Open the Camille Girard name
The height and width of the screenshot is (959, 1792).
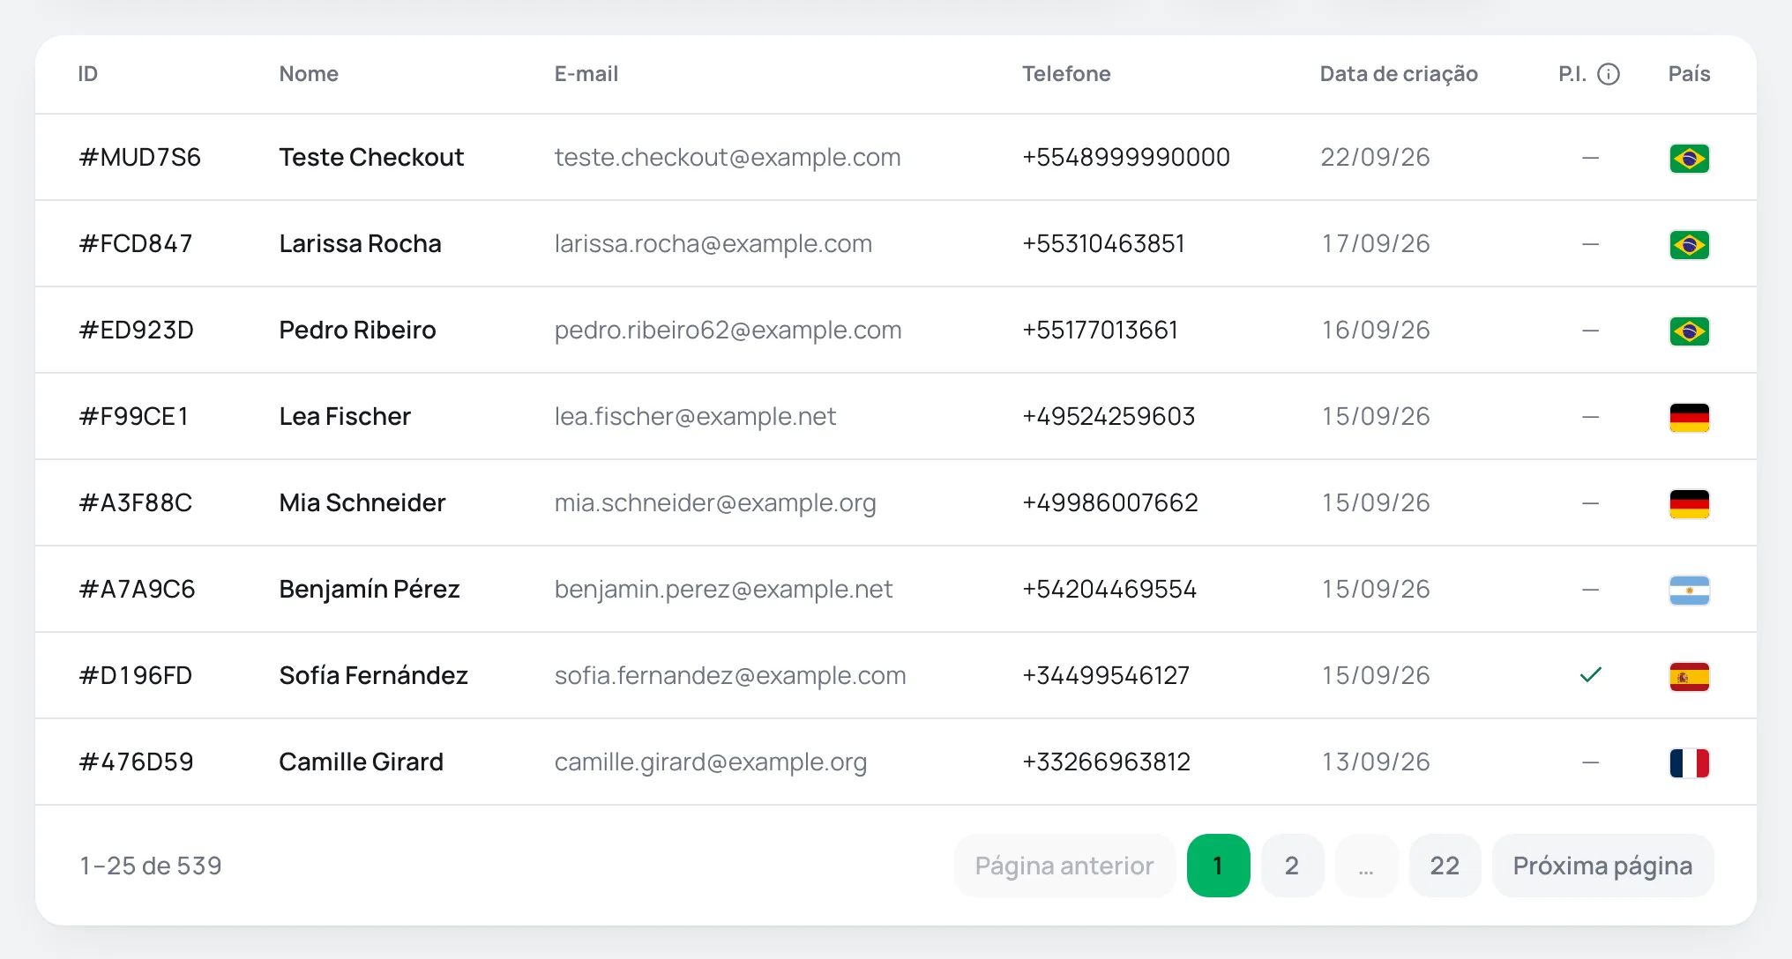tap(361, 762)
